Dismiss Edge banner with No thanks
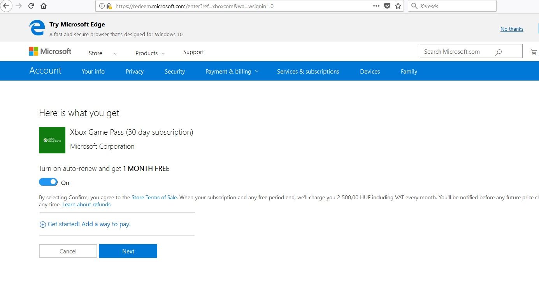 pyautogui.click(x=512, y=29)
